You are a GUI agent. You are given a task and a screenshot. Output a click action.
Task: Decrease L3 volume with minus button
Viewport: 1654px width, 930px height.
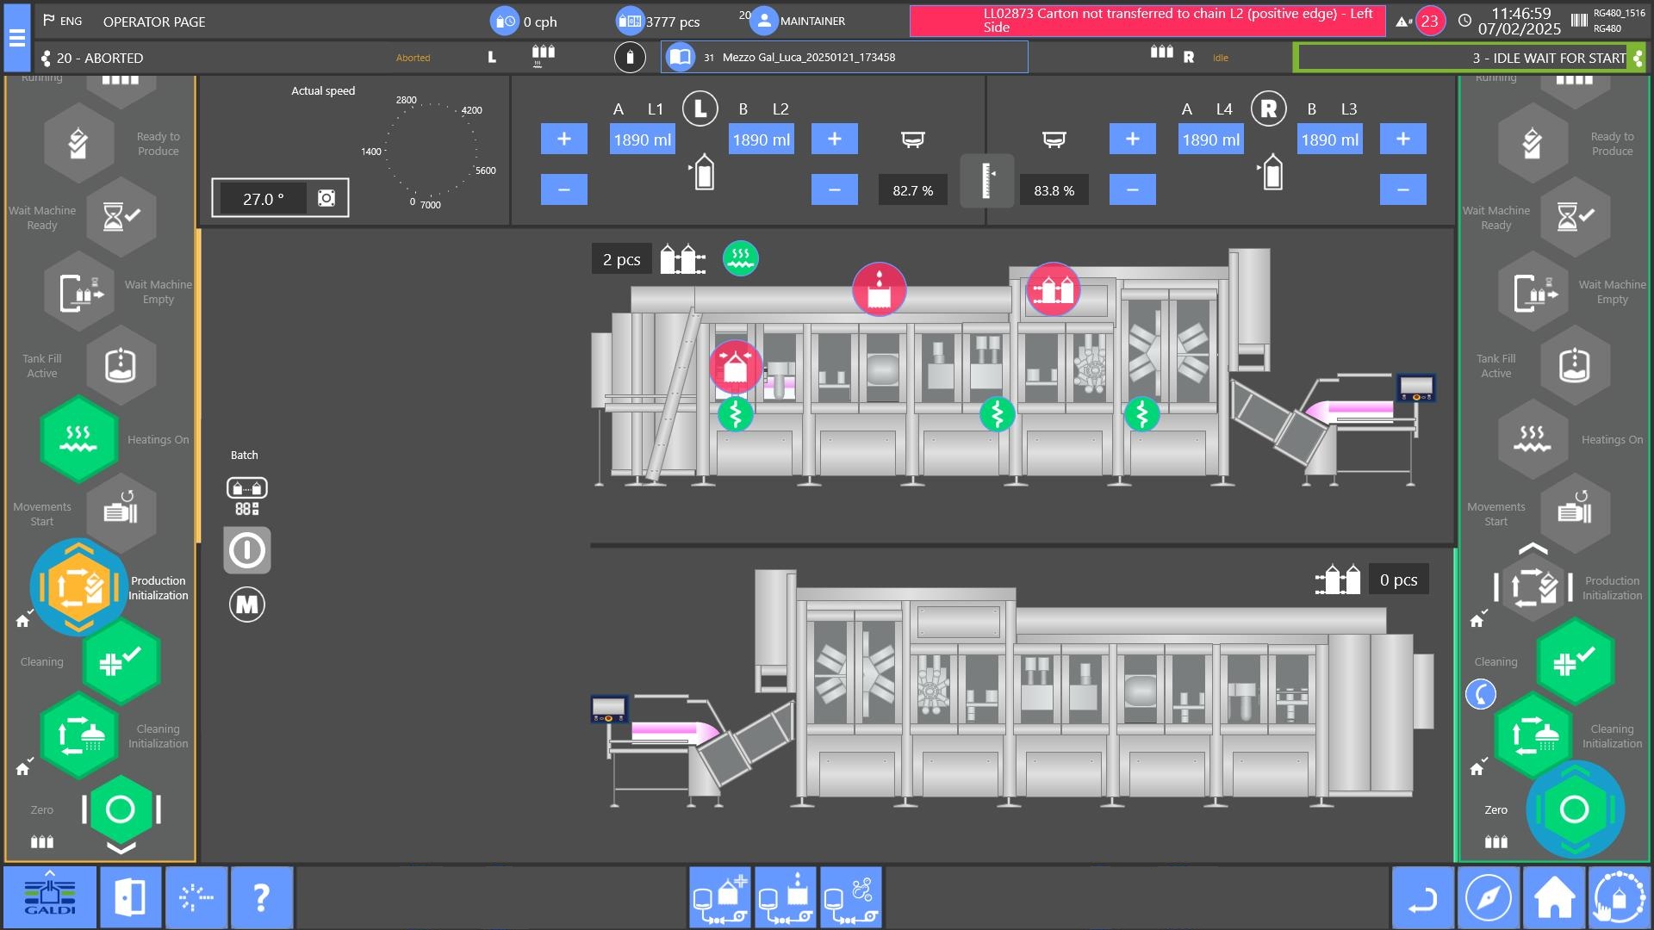click(x=1402, y=189)
